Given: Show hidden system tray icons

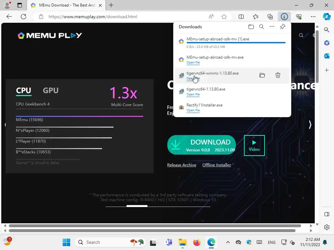Looking at the screenshot, I should (228, 242).
